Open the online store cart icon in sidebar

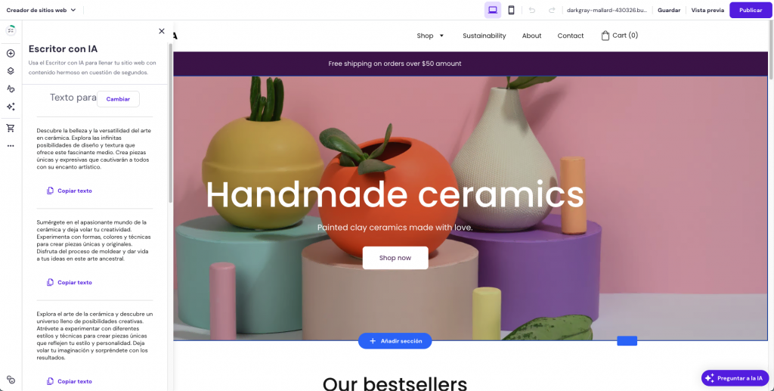pyautogui.click(x=11, y=129)
